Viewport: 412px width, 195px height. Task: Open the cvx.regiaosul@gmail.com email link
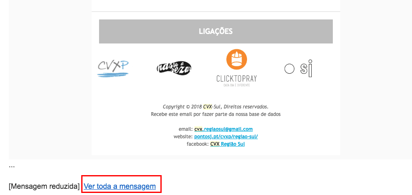[x=223, y=129]
